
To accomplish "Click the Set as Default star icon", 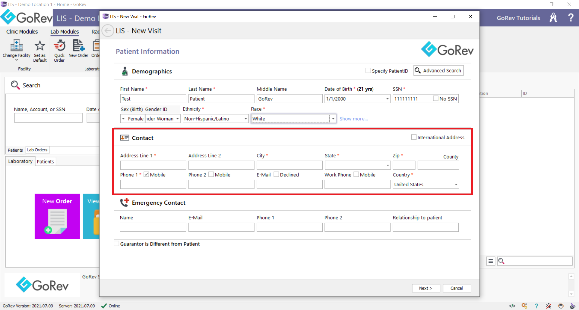I will (x=40, y=46).
